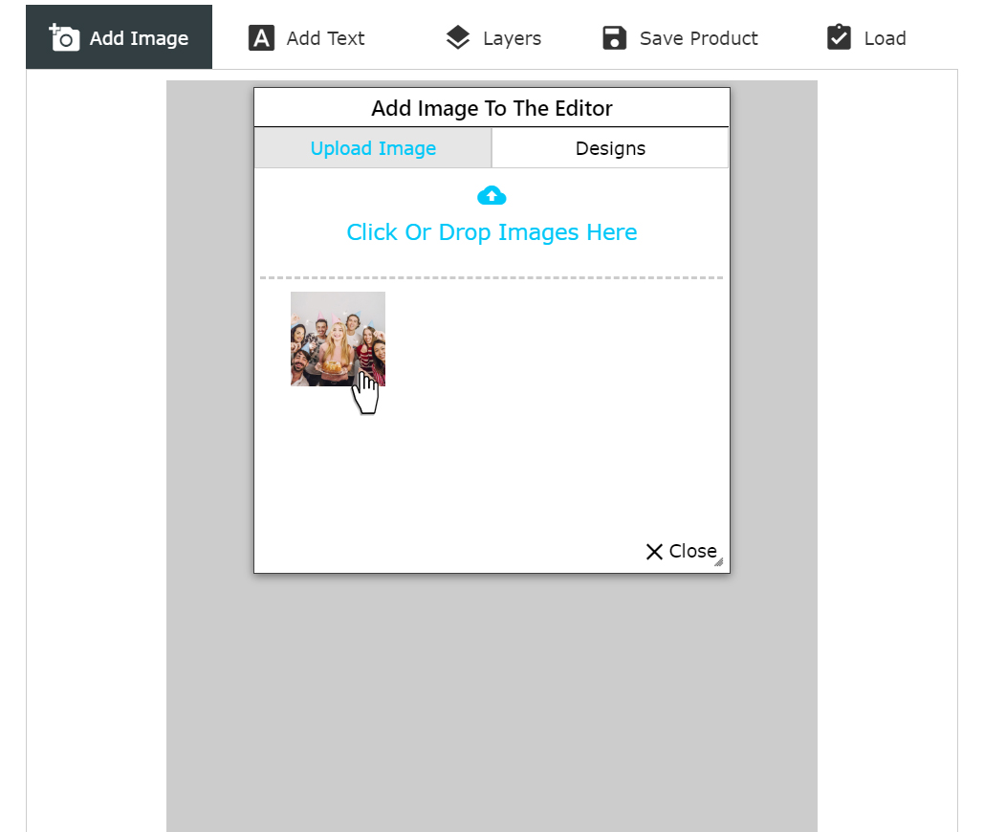Click the stacked layers icon in toolbar
Screen dimensions: 984x832
tap(457, 36)
